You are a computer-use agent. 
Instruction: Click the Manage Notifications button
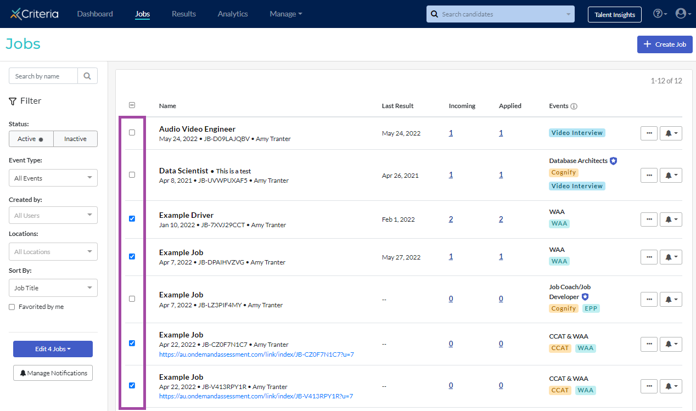tap(53, 373)
